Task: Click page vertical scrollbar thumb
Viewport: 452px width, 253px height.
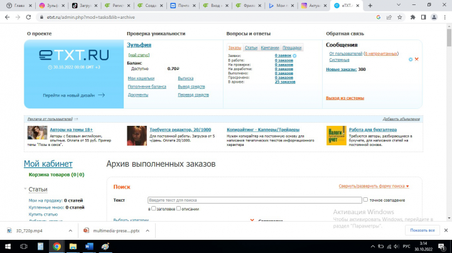Action: 449,38
